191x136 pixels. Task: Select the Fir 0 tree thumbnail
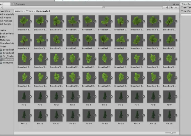click(x=24, y=97)
